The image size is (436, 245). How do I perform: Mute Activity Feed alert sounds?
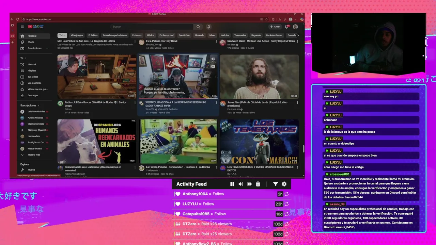pyautogui.click(x=241, y=184)
